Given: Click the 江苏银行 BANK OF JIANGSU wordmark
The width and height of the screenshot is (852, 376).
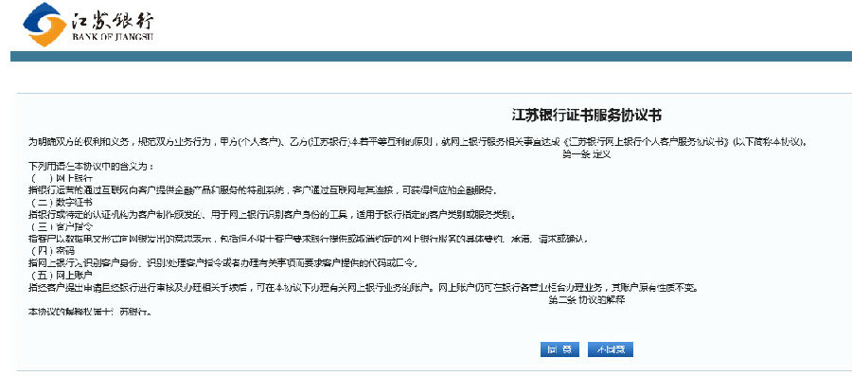Looking at the screenshot, I should point(113,27).
